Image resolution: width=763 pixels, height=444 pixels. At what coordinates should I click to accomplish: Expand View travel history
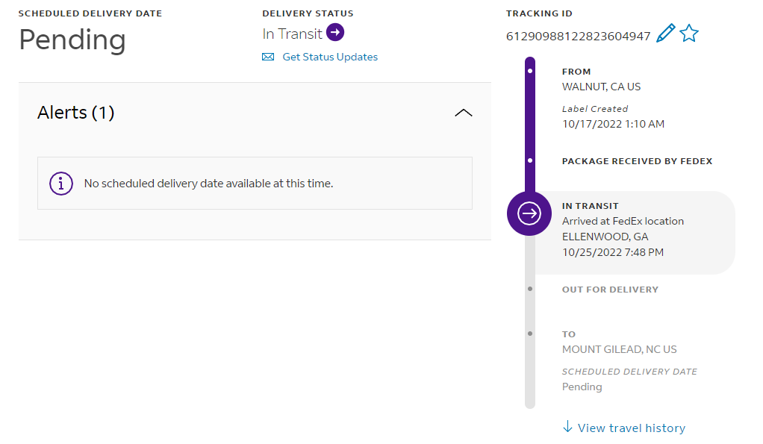pyautogui.click(x=631, y=428)
